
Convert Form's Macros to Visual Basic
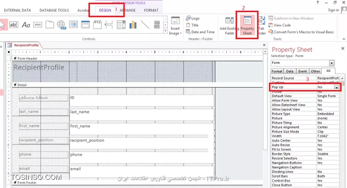tap(301, 32)
